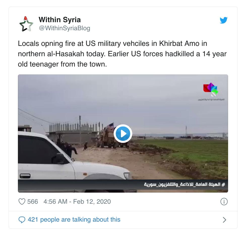Image resolution: width=247 pixels, height=238 pixels.
Task: Click the tweet text about Khirbat Amo
Action: pos(122,54)
